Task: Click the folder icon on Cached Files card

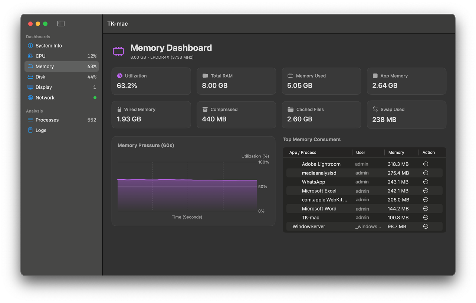Action: tap(290, 109)
